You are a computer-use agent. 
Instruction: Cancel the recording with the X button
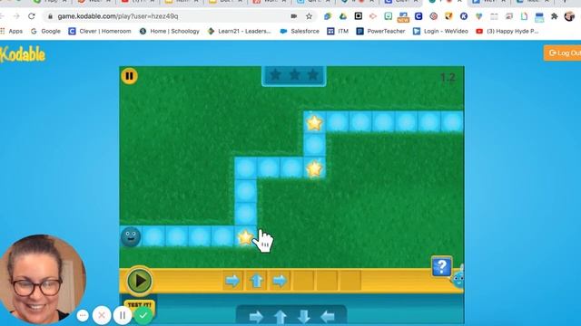point(102,315)
